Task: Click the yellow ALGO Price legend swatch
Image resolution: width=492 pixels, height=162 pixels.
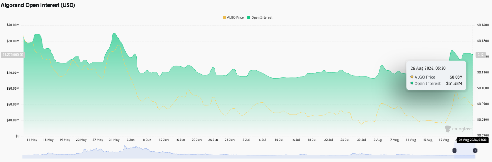Action: tap(224, 17)
